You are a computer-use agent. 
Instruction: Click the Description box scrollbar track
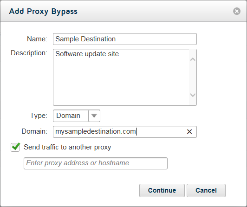pos(193,77)
